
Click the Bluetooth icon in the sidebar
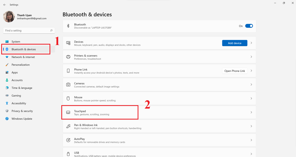tap(7, 49)
